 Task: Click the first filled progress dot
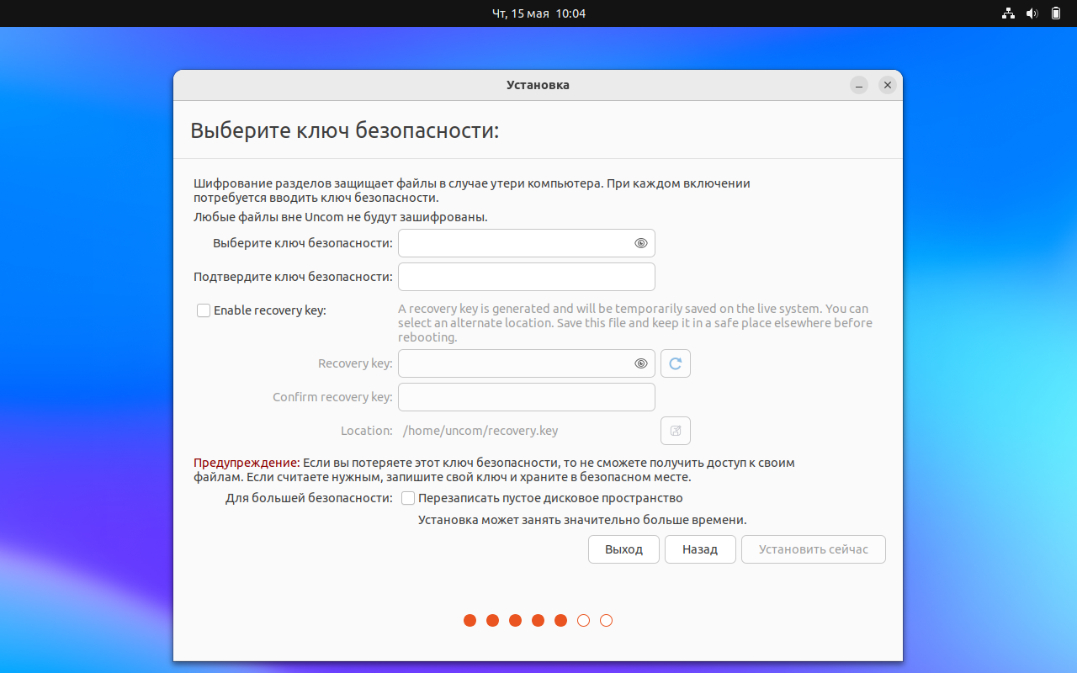tap(470, 621)
